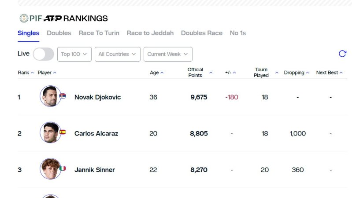
Task: Click Jannik Sinner's profile photo
Action: coord(50,169)
